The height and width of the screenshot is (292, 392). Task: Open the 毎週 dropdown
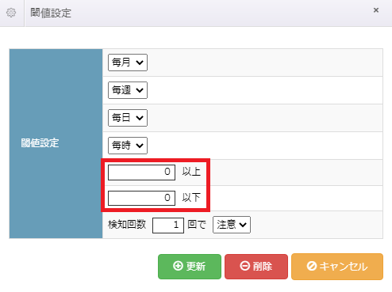click(128, 90)
